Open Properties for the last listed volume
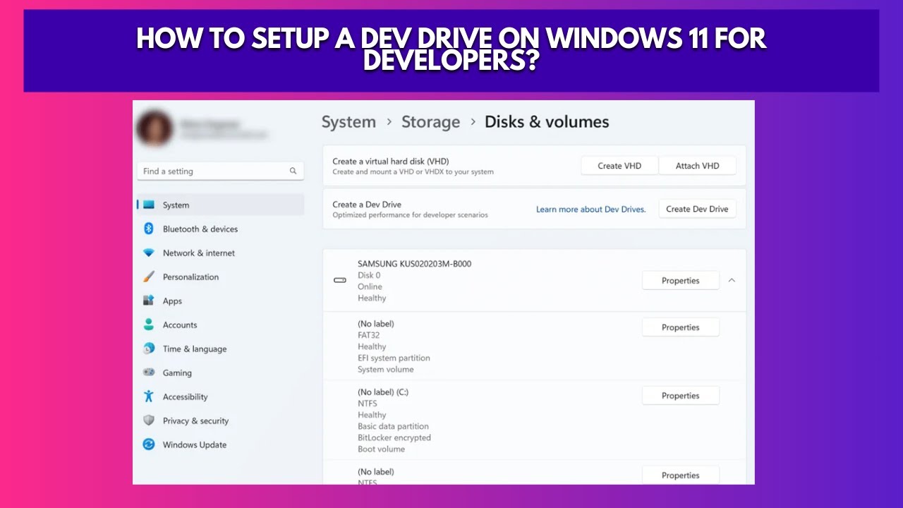This screenshot has width=903, height=508. 681,476
